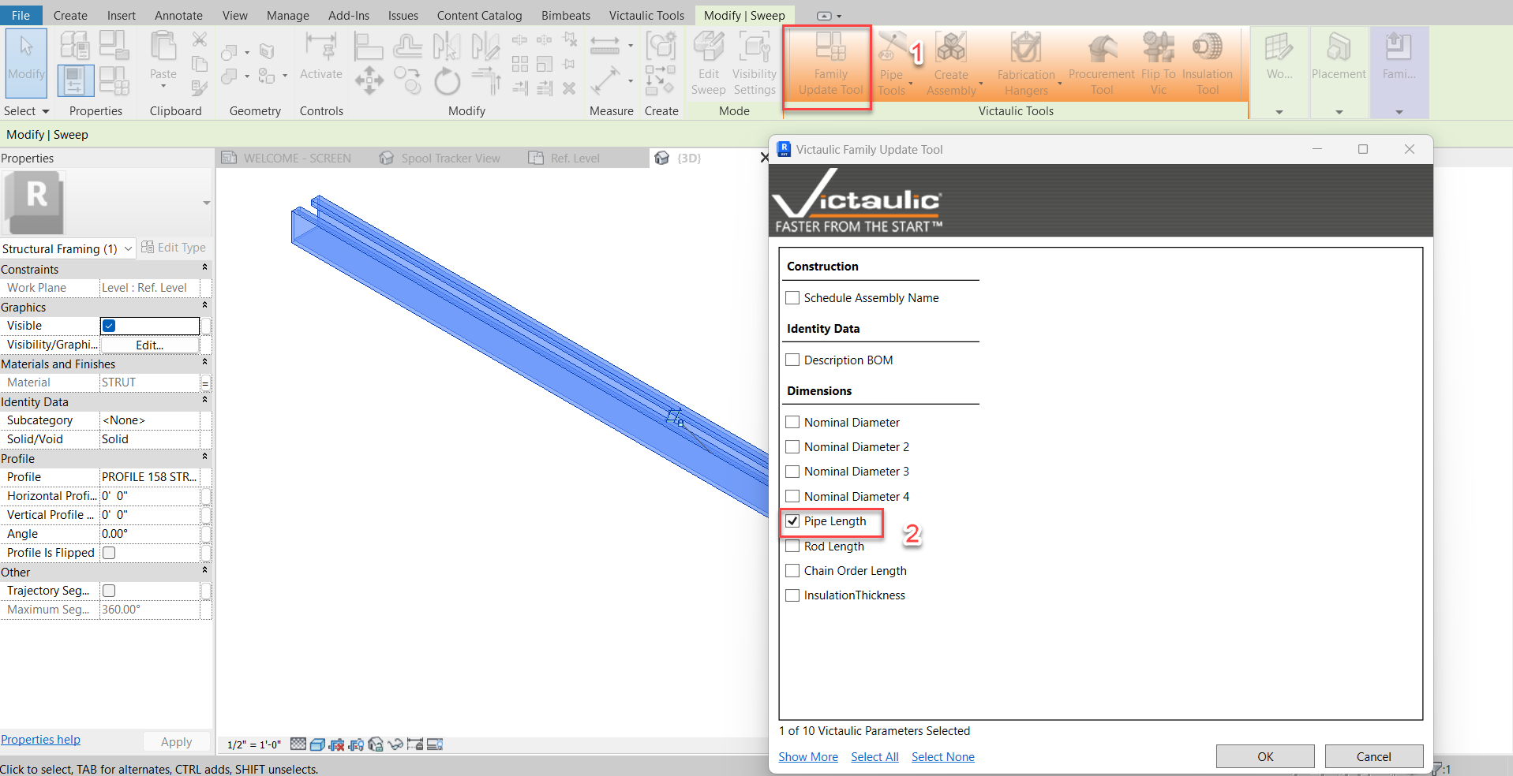Click the Create Assembly icon

tap(951, 65)
